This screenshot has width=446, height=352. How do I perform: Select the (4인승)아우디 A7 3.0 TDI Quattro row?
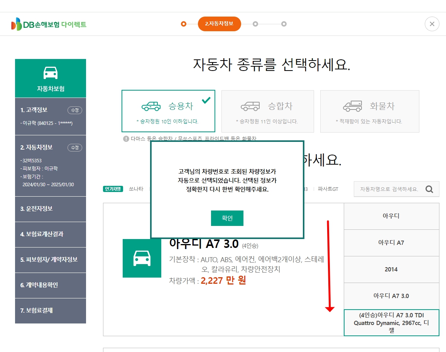pos(391,323)
